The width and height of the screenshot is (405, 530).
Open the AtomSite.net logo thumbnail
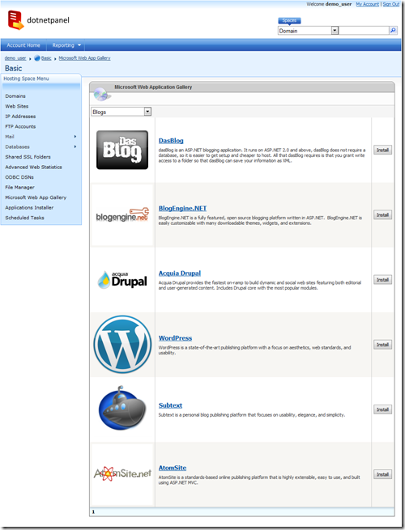click(x=122, y=473)
